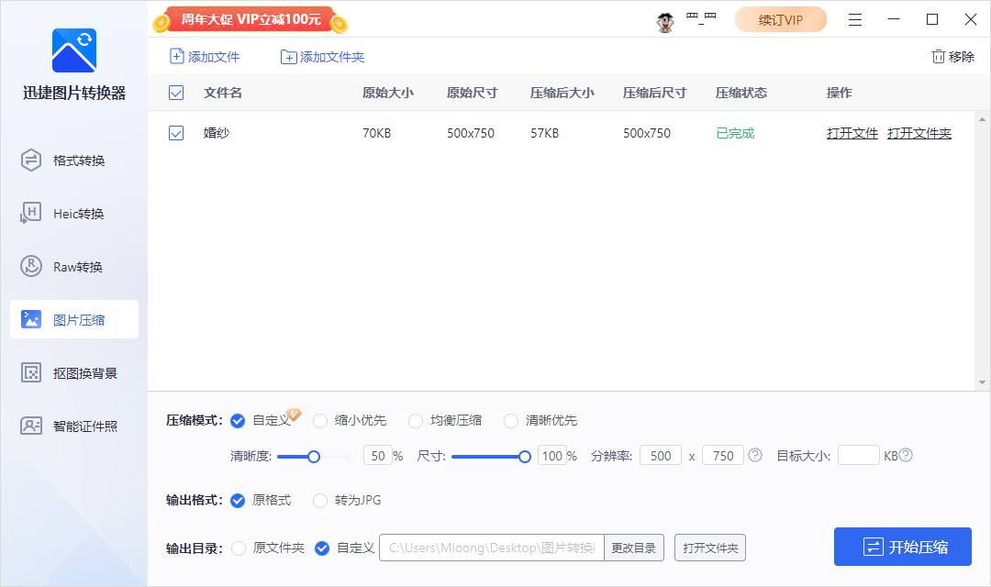Uncheck the 婚纱 file row checkbox
This screenshot has width=991, height=587.
pyautogui.click(x=176, y=132)
